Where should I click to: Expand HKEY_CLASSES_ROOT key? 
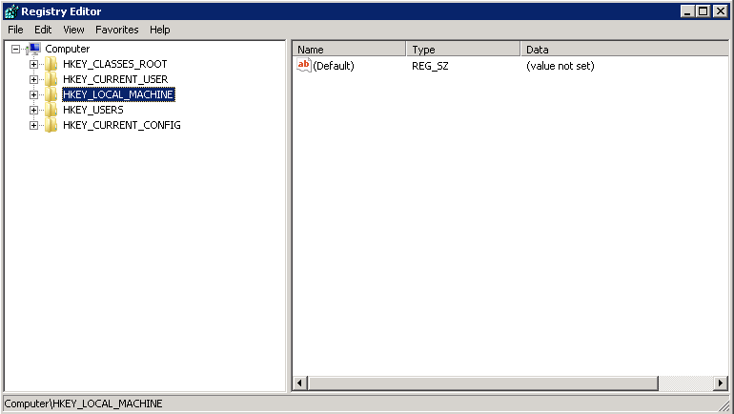33,64
